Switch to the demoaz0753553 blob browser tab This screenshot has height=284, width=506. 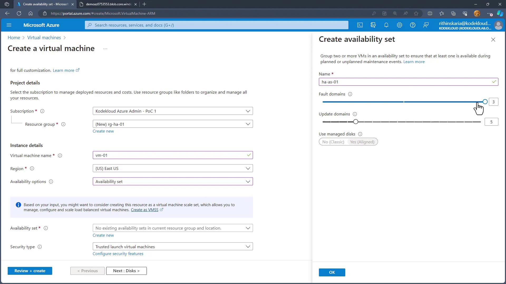pos(109,4)
